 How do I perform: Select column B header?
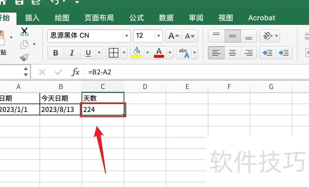pos(61,87)
